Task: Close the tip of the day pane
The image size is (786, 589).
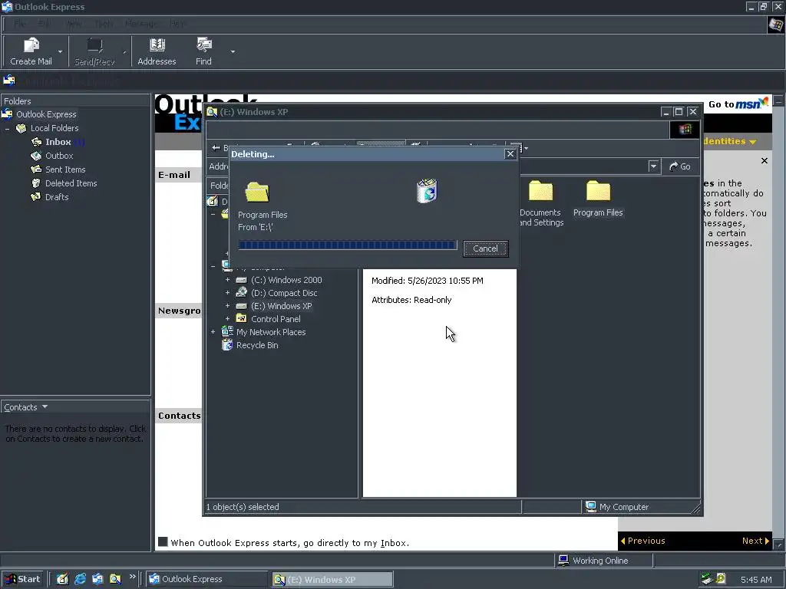Action: (765, 161)
